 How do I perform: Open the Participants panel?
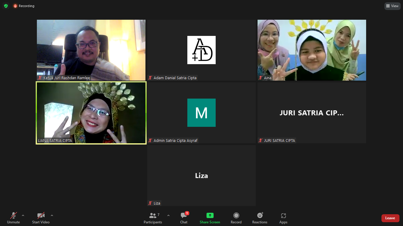pos(153,218)
